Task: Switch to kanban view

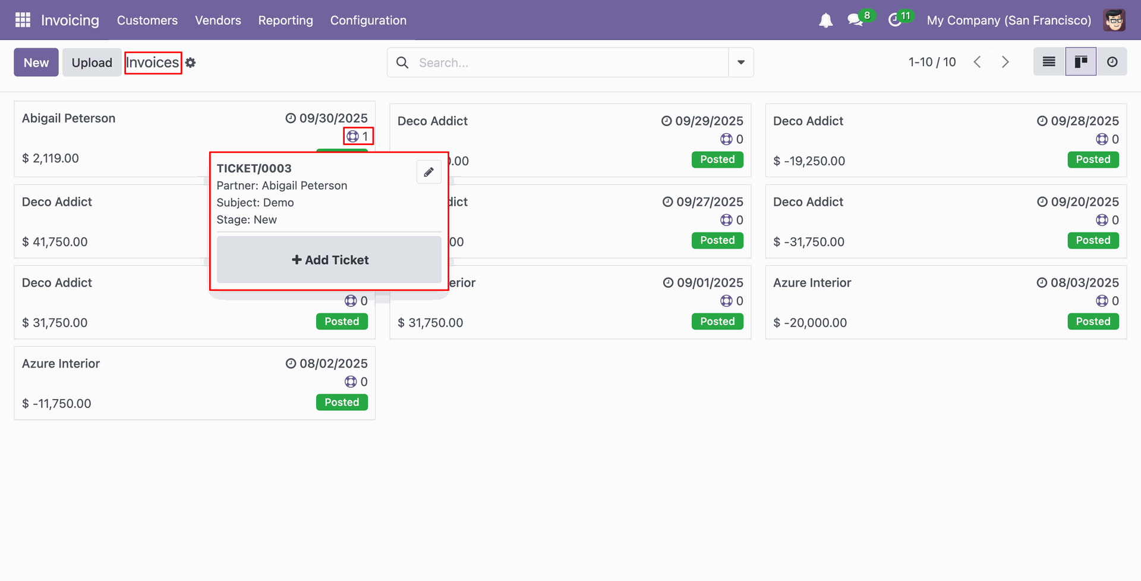Action: point(1080,62)
